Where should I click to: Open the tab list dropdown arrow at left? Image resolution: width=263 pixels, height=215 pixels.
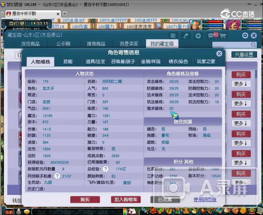coord(2,14)
